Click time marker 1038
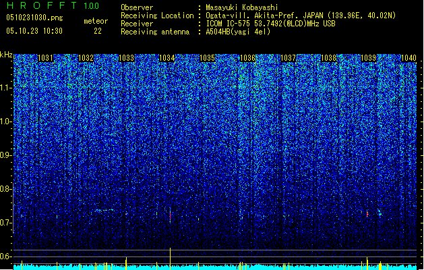The height and width of the screenshot is (270, 424). (x=328, y=58)
